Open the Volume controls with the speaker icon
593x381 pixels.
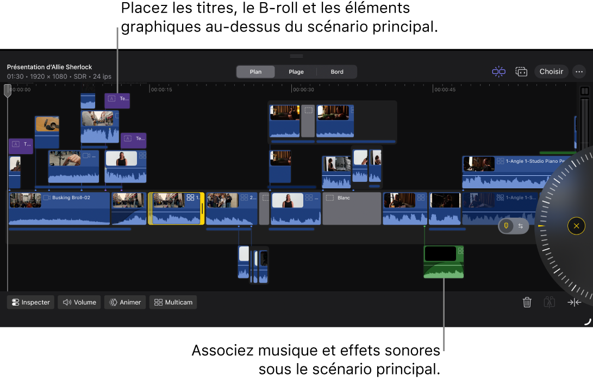pyautogui.click(x=79, y=302)
